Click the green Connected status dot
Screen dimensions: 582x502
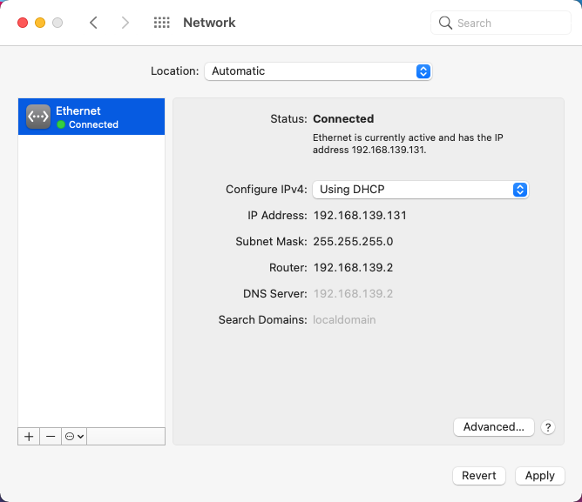coord(61,125)
